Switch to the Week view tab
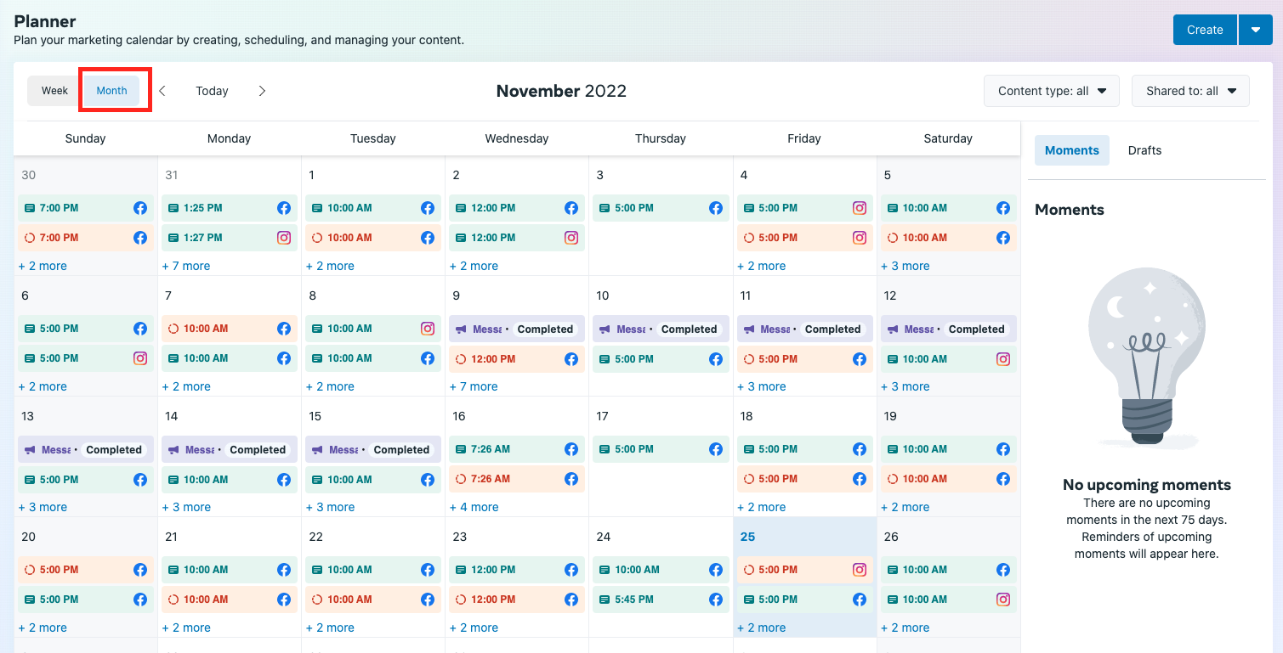This screenshot has height=653, width=1283. [54, 91]
